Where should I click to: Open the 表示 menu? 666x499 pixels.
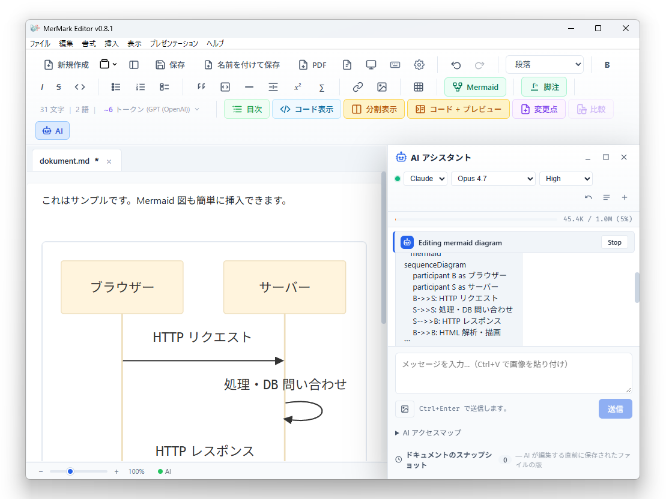point(135,43)
